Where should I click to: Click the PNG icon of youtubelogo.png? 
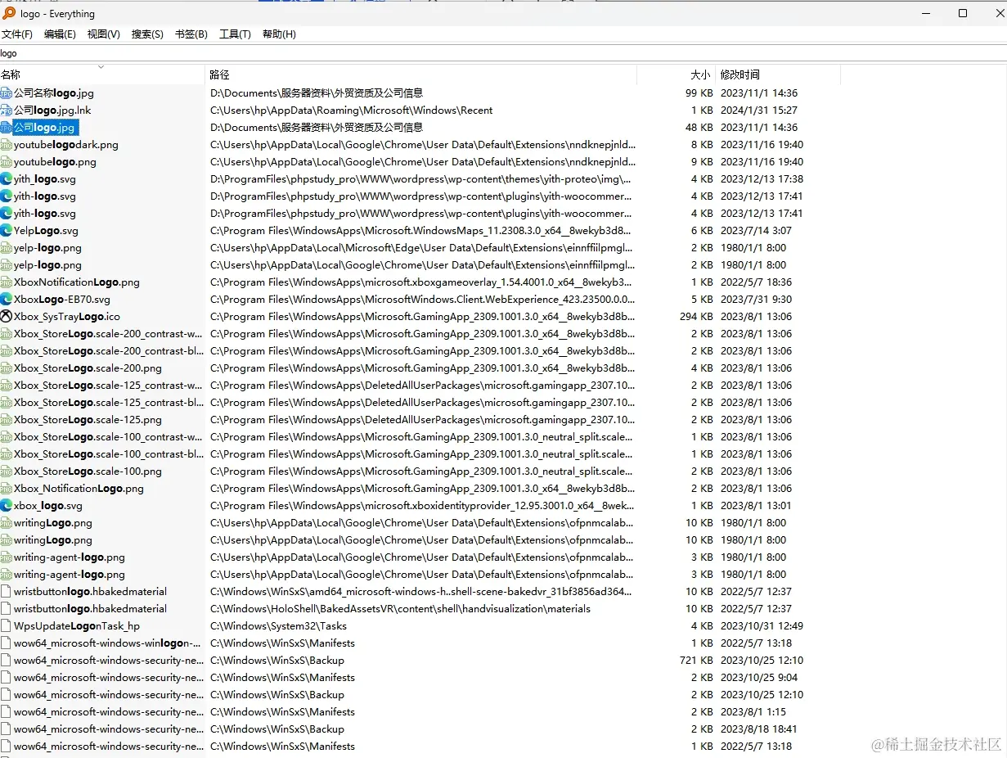[x=7, y=162]
